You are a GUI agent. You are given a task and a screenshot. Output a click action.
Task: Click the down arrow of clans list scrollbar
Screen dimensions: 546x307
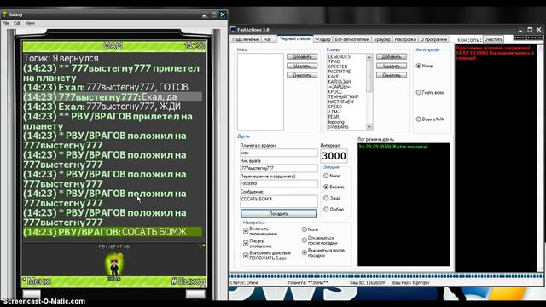[369, 127]
